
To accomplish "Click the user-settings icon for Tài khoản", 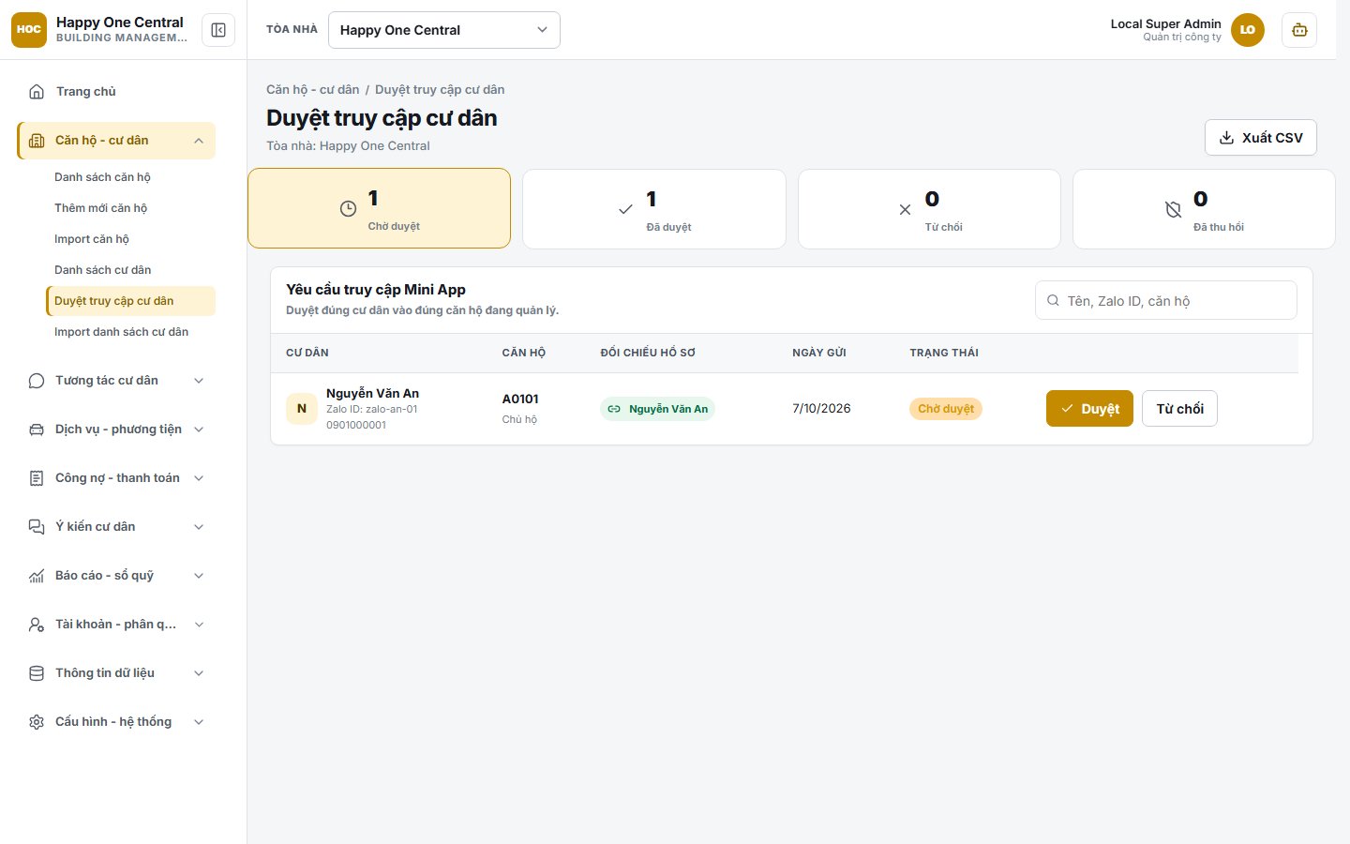I will pos(37,625).
